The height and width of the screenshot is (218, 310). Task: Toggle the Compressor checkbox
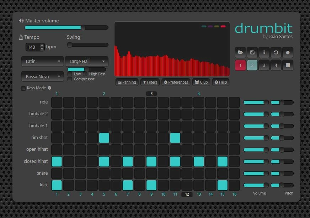(x=70, y=79)
